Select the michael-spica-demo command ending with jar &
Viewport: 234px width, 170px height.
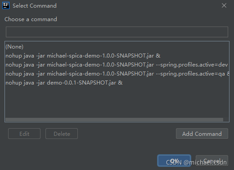(117, 56)
